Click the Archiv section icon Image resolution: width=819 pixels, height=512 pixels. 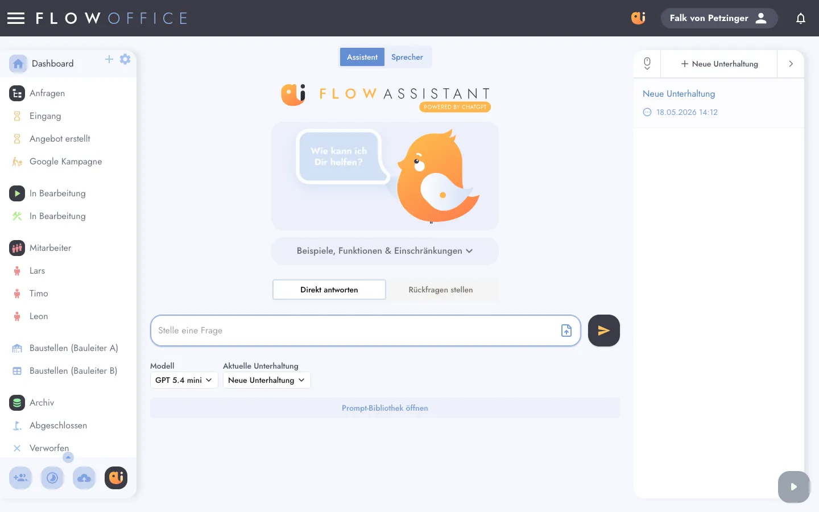click(17, 403)
